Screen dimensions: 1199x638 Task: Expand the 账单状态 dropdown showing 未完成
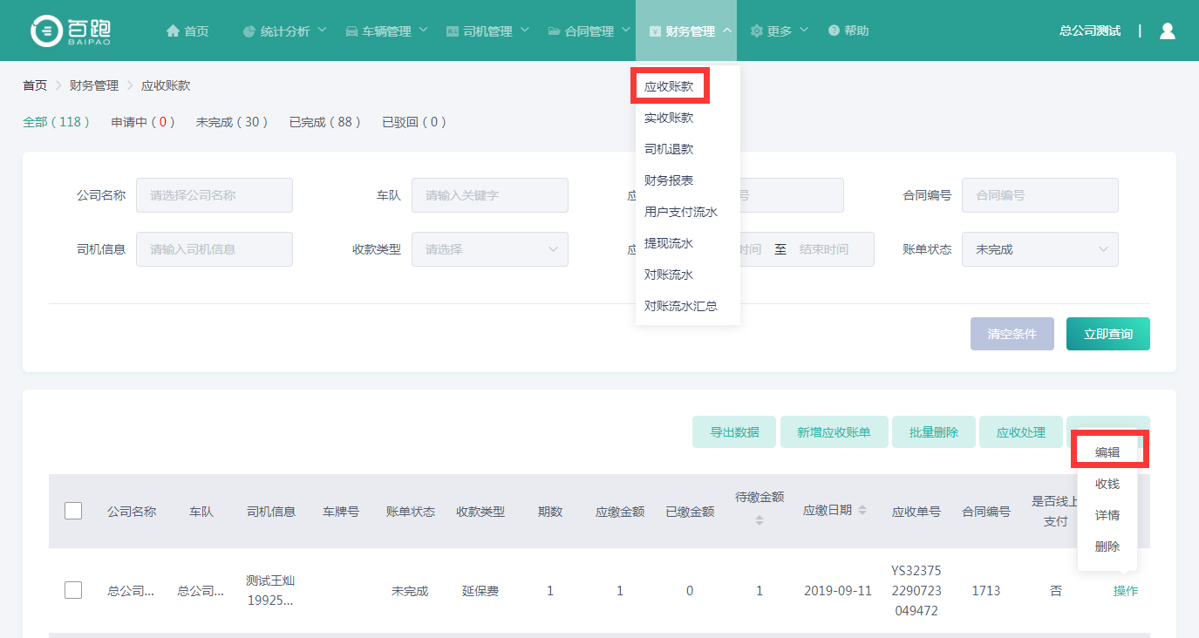(x=1039, y=249)
